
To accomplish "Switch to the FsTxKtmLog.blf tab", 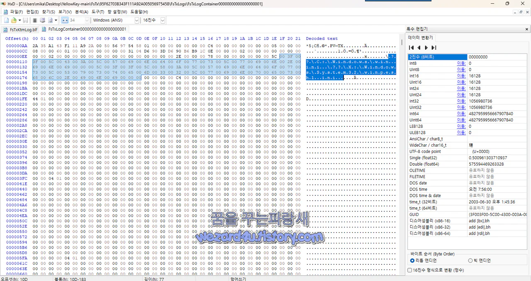I will click(x=21, y=29).
